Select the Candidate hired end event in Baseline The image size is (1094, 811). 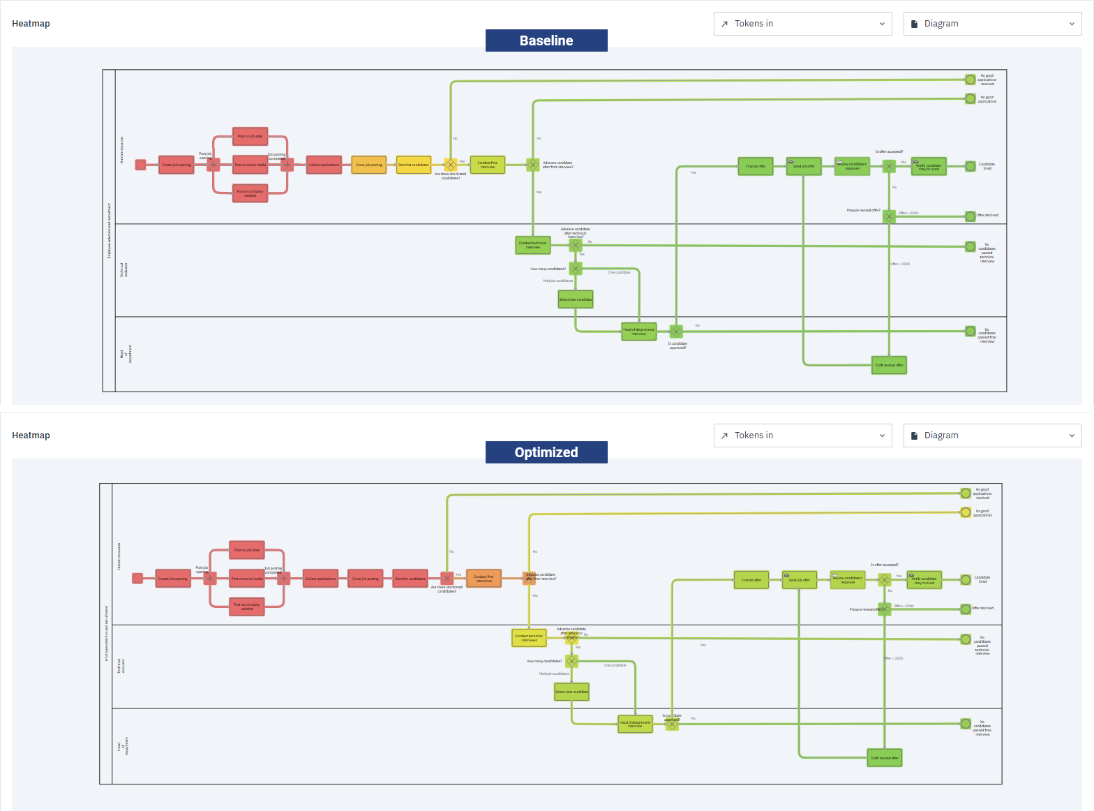(971, 166)
